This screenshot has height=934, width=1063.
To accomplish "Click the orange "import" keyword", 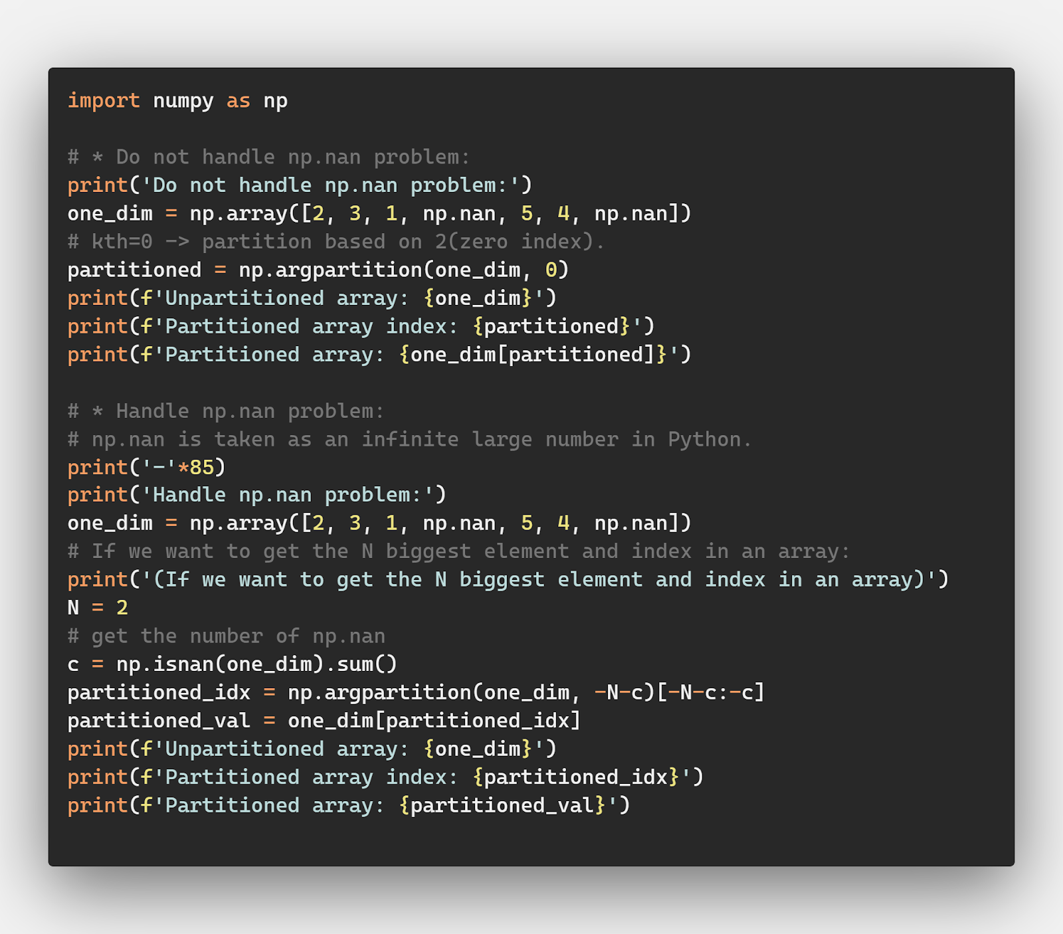I will click(x=104, y=101).
